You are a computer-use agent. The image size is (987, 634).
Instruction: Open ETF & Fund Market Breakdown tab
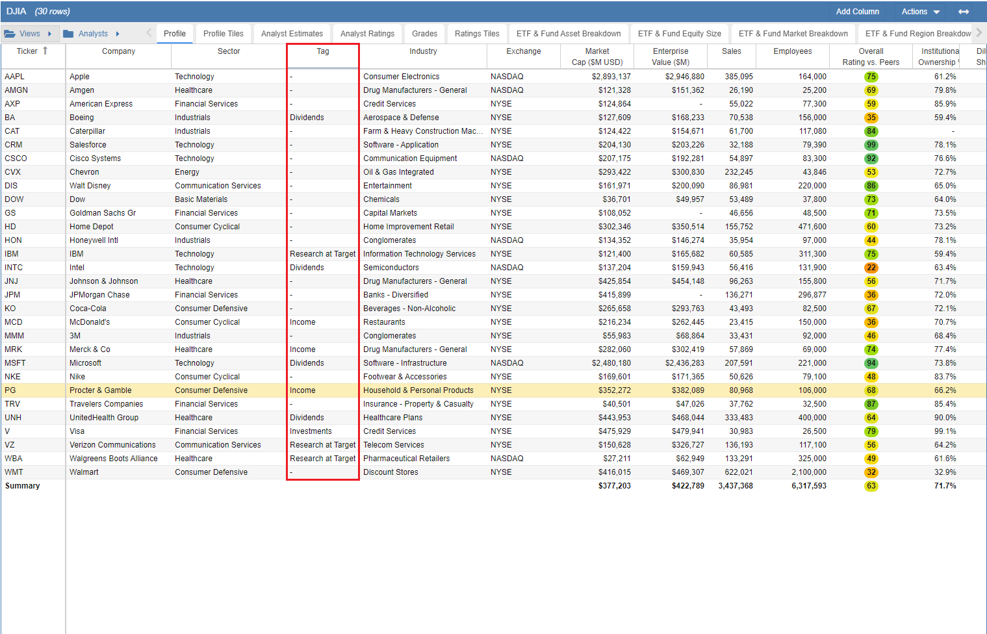[793, 34]
